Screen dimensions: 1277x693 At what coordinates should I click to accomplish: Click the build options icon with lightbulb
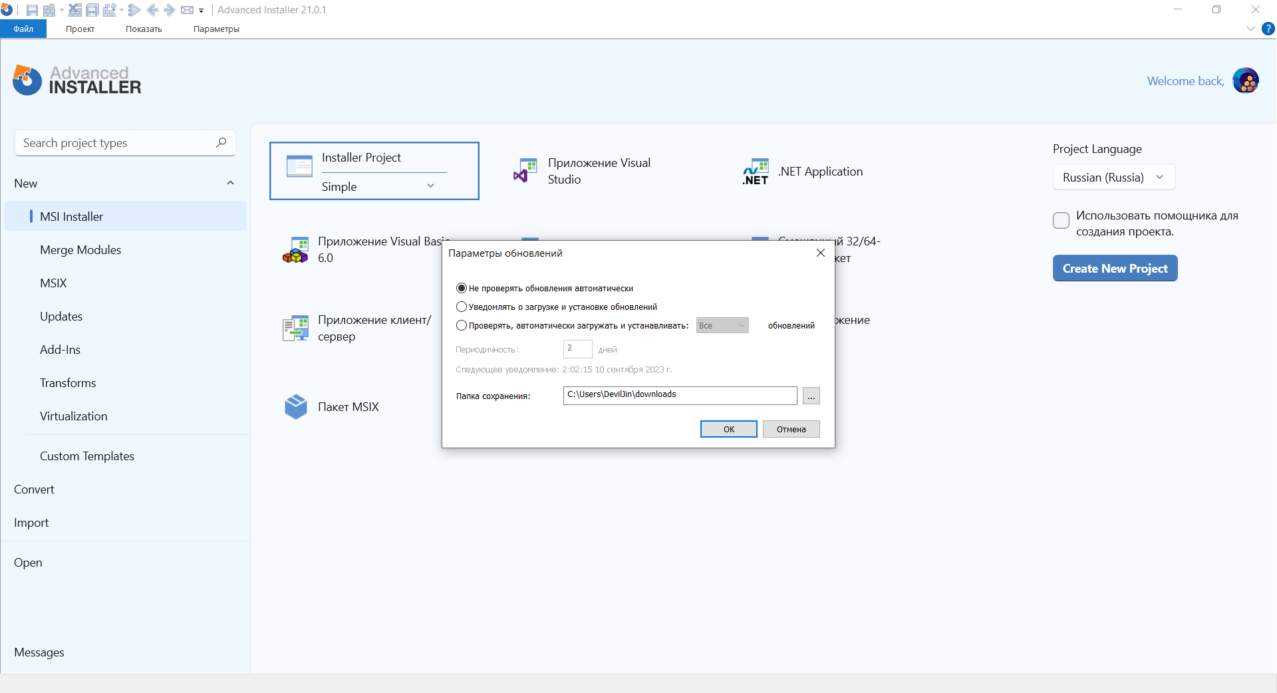(x=110, y=10)
